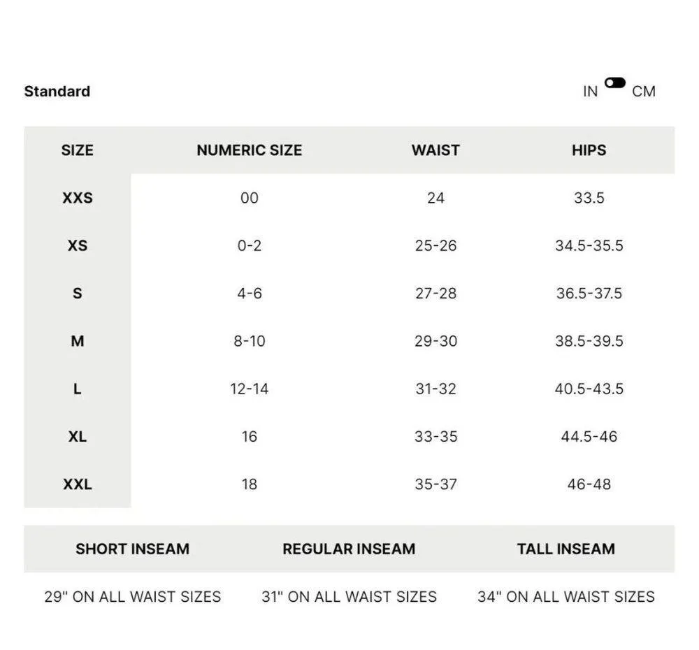Click the WAIST column header
This screenshot has width=699, height=650.
[x=435, y=150]
